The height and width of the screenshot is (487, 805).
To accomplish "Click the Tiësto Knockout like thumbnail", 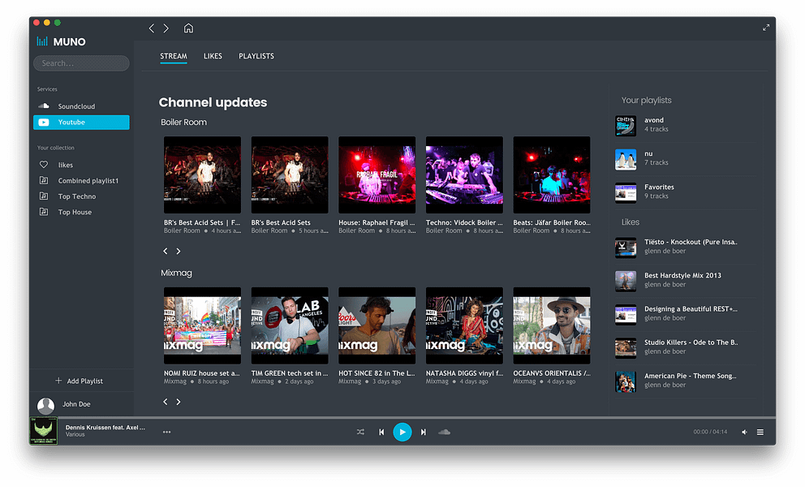I will (626, 248).
